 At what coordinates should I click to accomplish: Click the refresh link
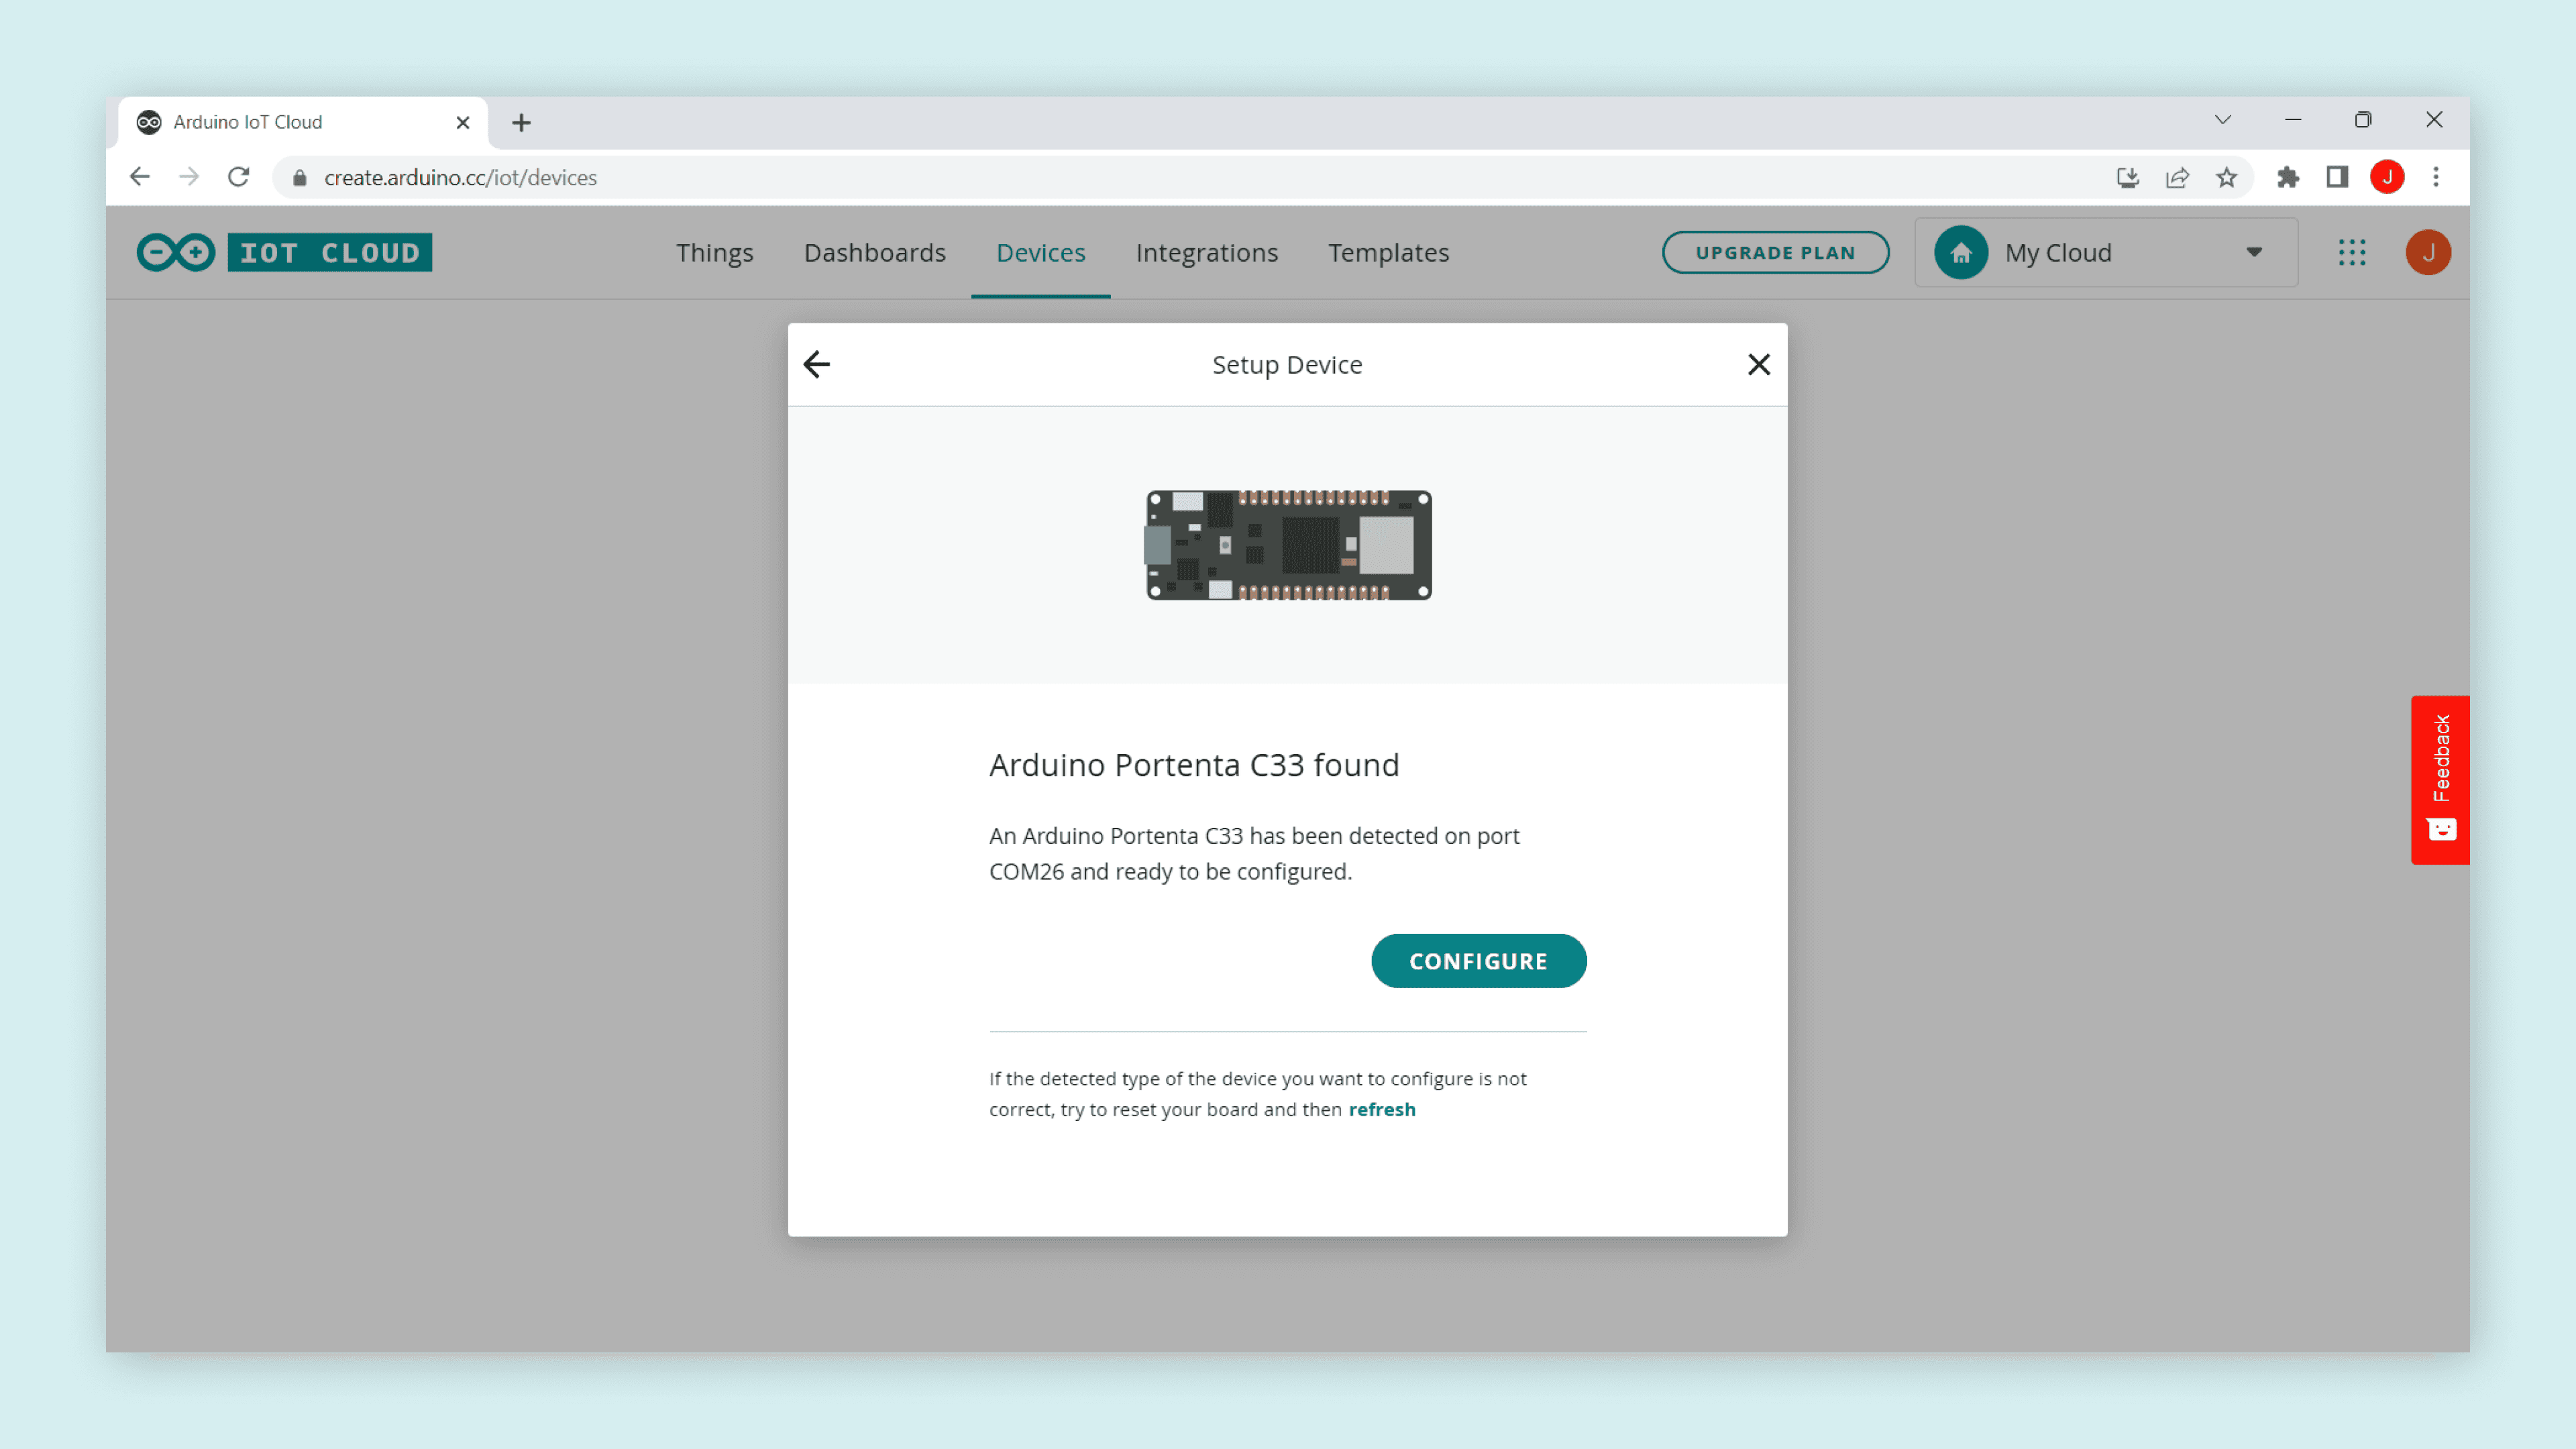1381,1109
